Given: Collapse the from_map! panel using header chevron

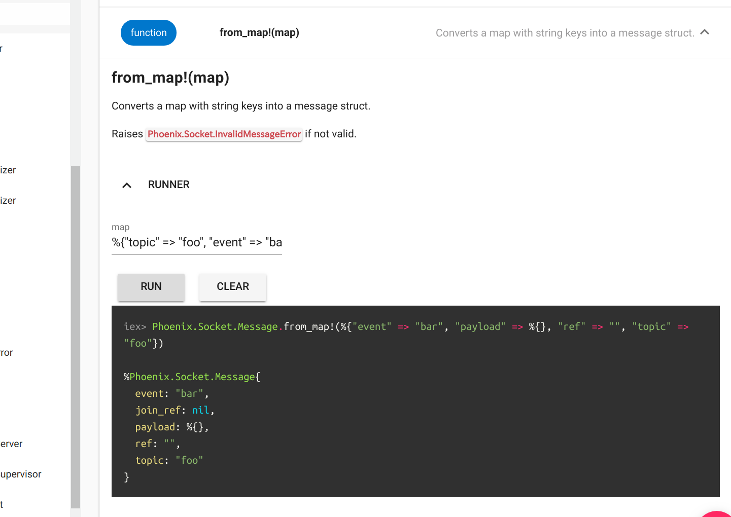Looking at the screenshot, I should click(x=704, y=32).
